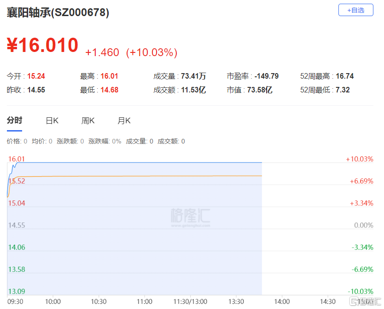Click the 15.52 y-axis price label
This screenshot has width=384, height=309.
(x=17, y=181)
